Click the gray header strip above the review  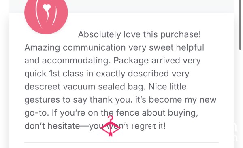pos(150,6)
